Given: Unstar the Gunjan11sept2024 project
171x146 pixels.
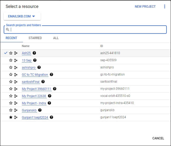Looking at the screenshot, I should 11,117.
